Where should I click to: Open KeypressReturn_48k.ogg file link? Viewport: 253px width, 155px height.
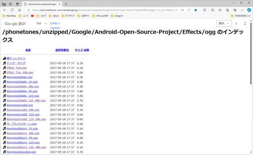23,133
